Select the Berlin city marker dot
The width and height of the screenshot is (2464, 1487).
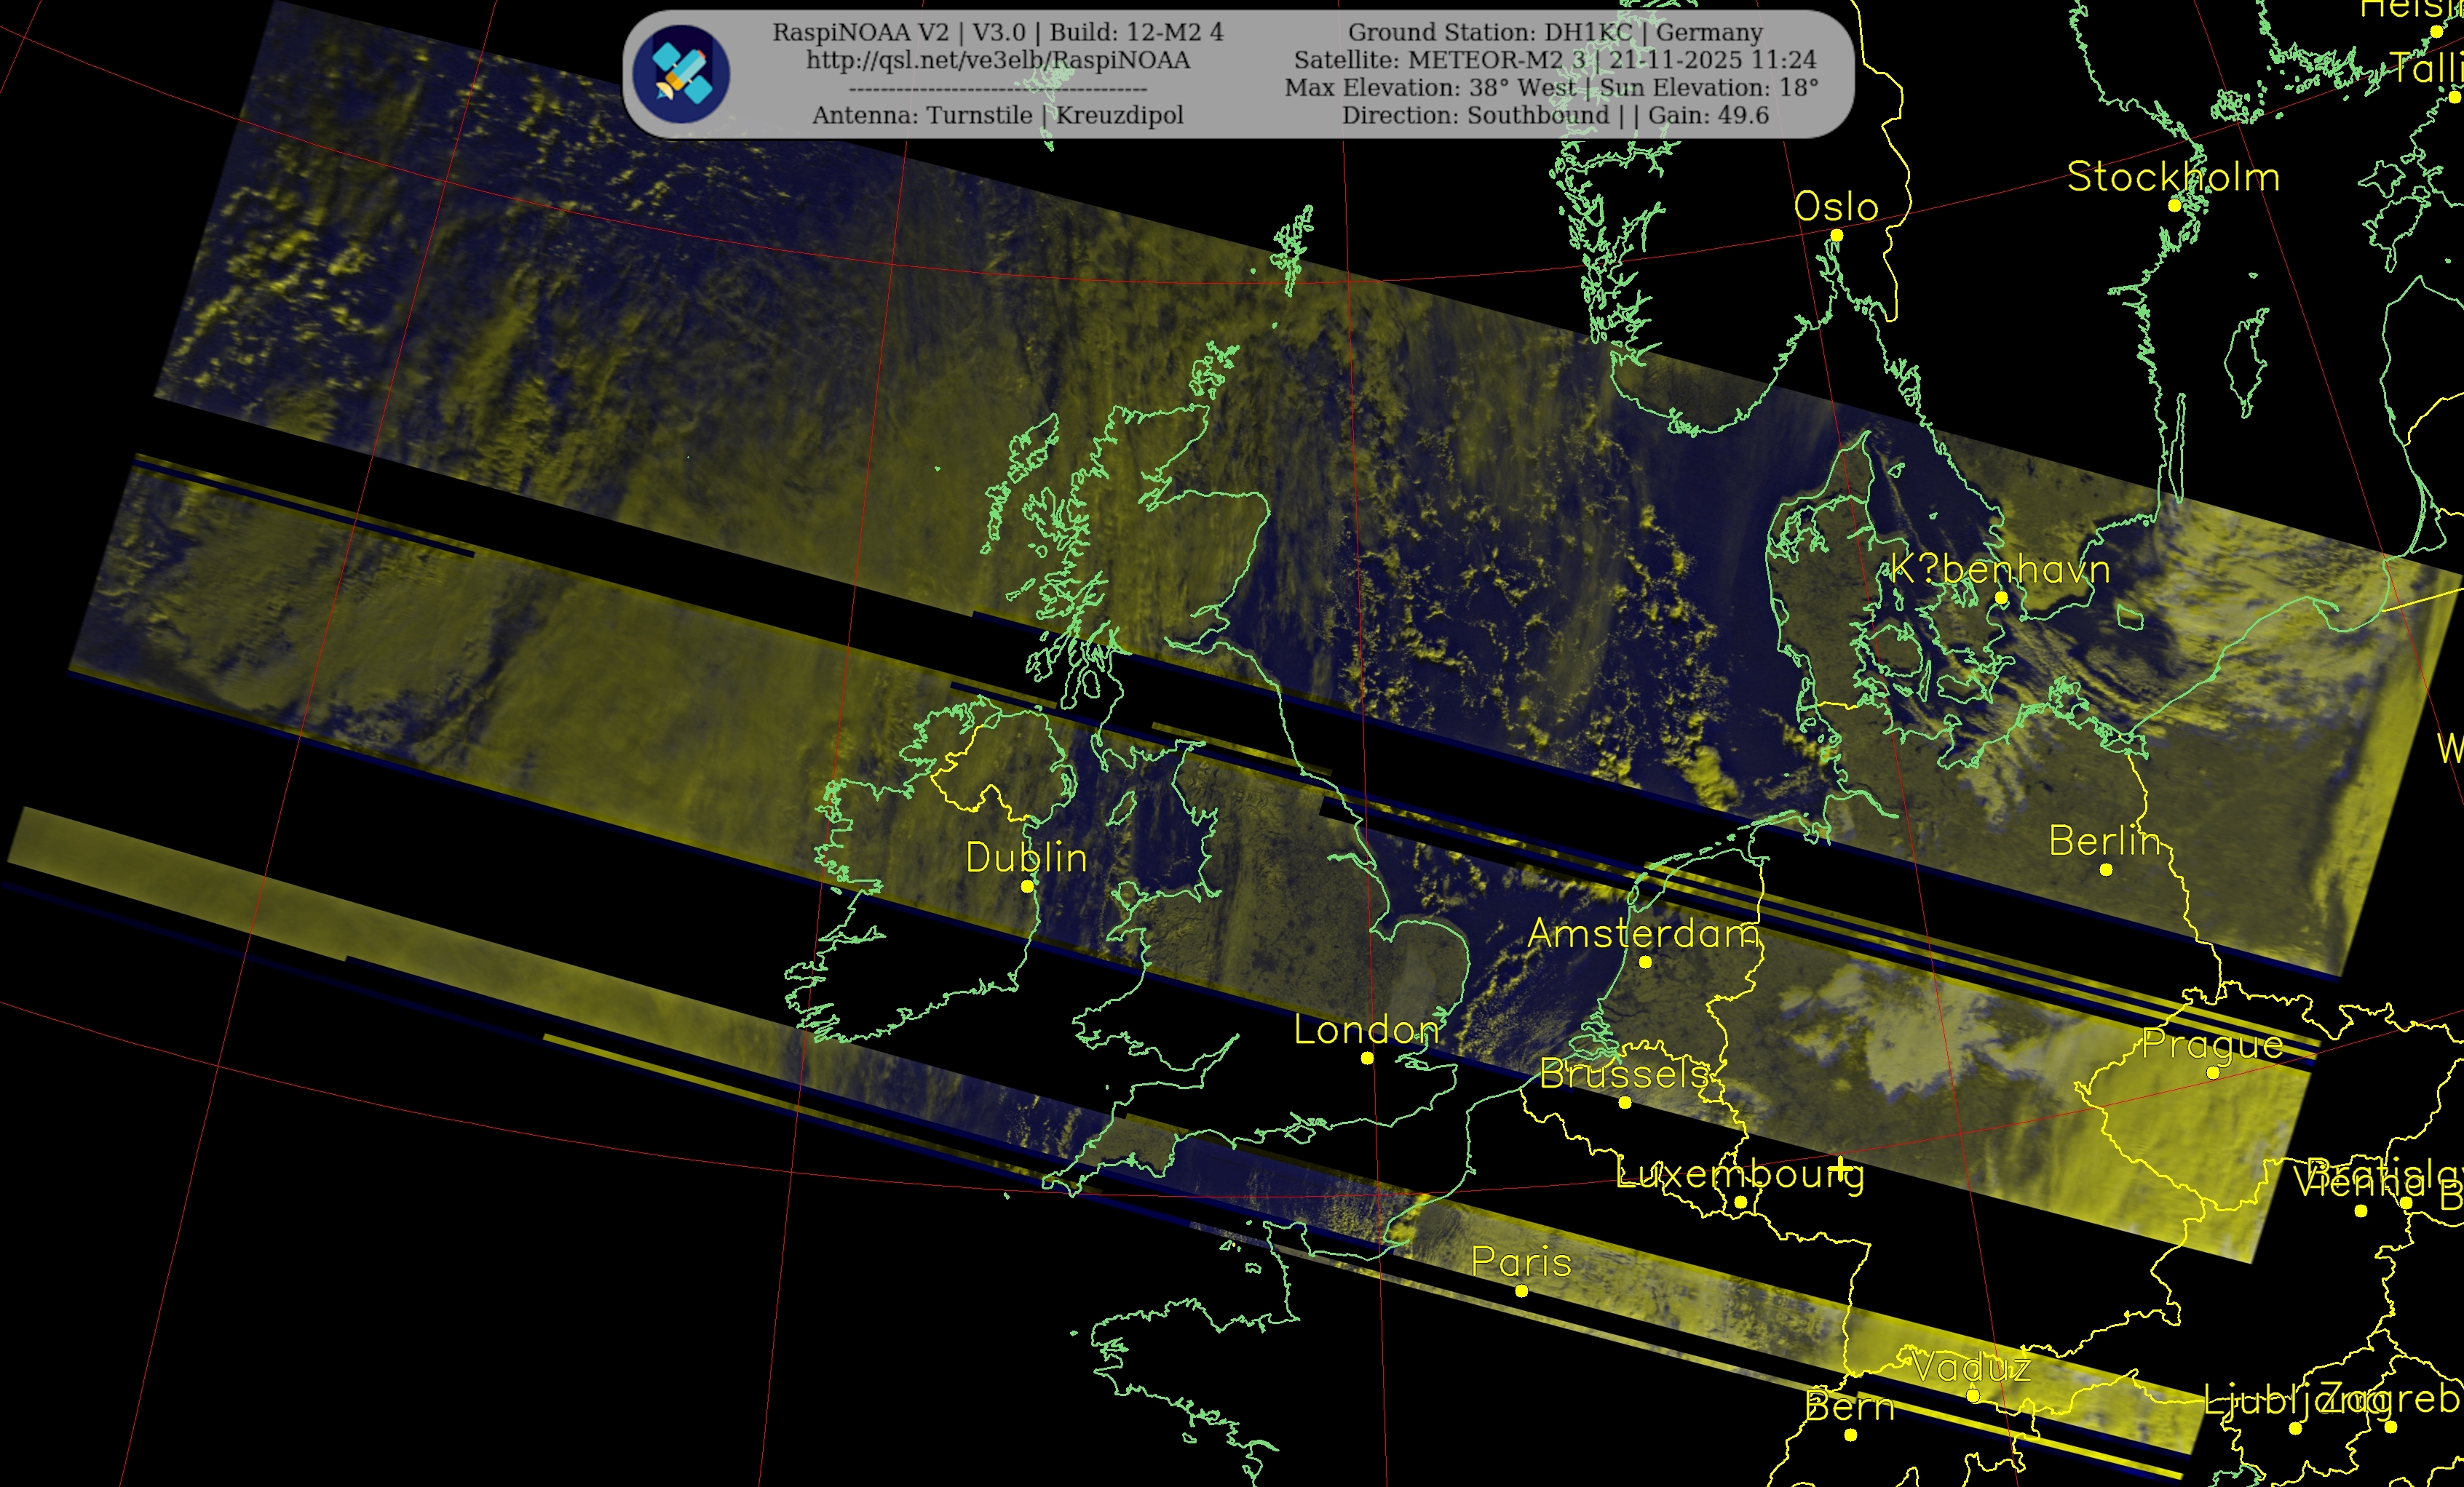2106,869
